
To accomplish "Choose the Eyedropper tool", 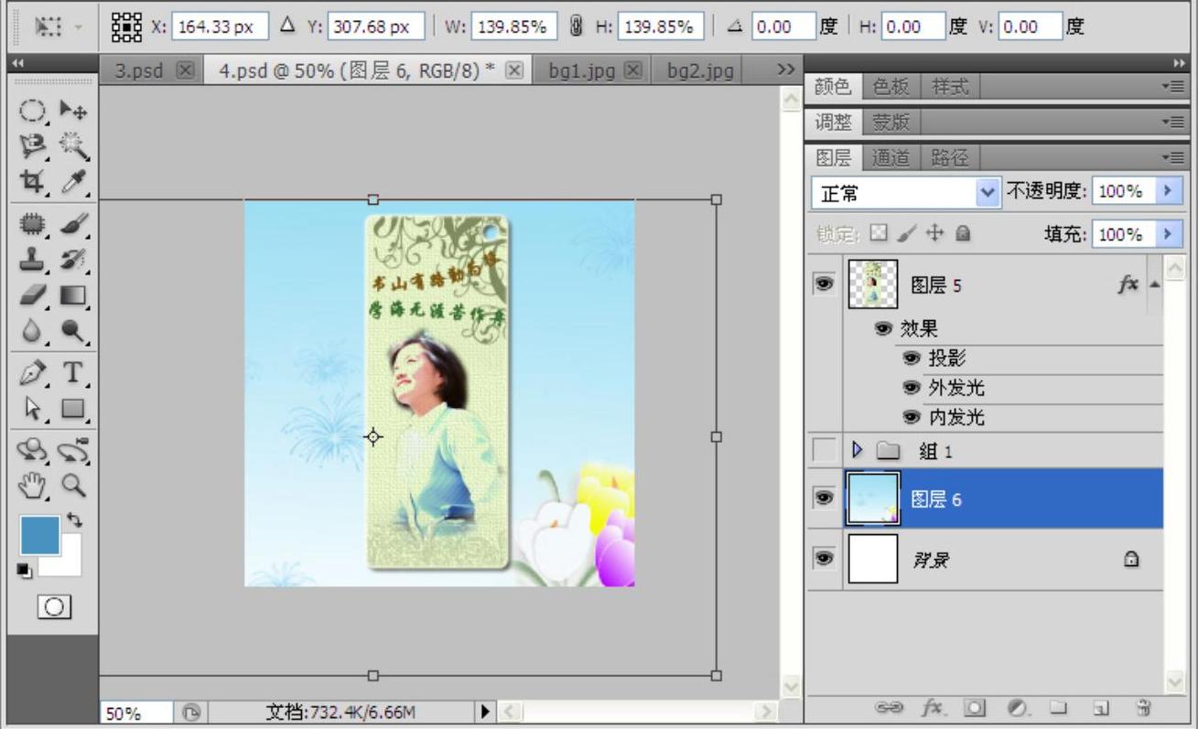I will tap(72, 181).
